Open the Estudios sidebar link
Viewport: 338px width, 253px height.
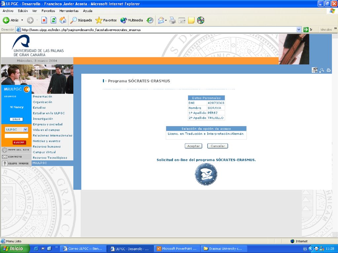[x=39, y=108]
